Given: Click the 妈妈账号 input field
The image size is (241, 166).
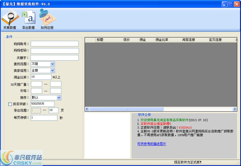Looking at the screenshot, I should pos(55,44).
